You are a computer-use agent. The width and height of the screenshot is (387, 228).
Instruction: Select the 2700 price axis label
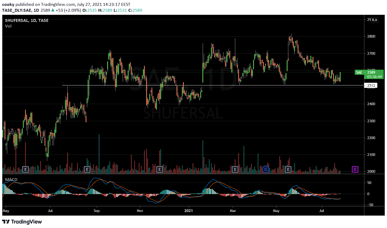click(x=371, y=54)
